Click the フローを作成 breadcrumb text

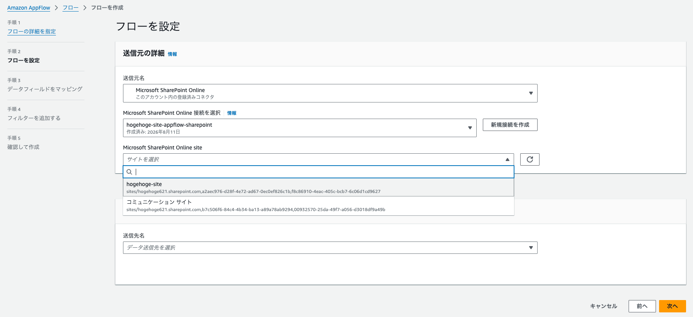pos(107,8)
